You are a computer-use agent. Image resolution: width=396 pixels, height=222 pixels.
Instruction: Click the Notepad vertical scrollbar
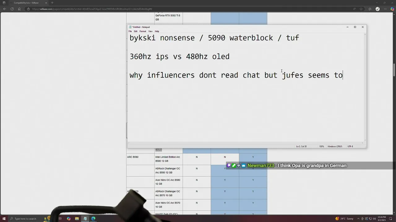point(365,87)
